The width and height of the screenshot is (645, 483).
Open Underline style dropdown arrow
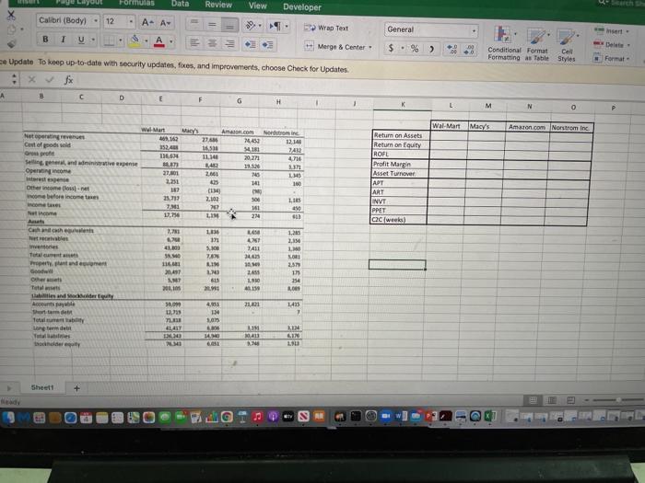click(93, 40)
